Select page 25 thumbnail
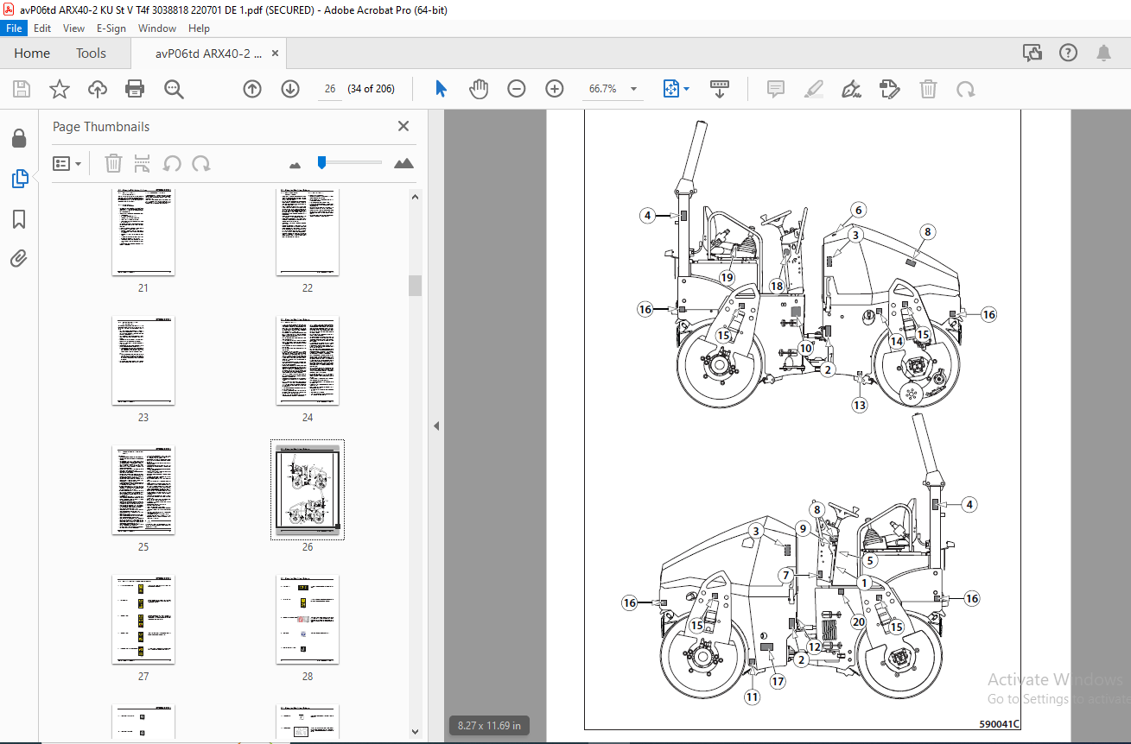This screenshot has width=1131, height=744. (x=143, y=490)
